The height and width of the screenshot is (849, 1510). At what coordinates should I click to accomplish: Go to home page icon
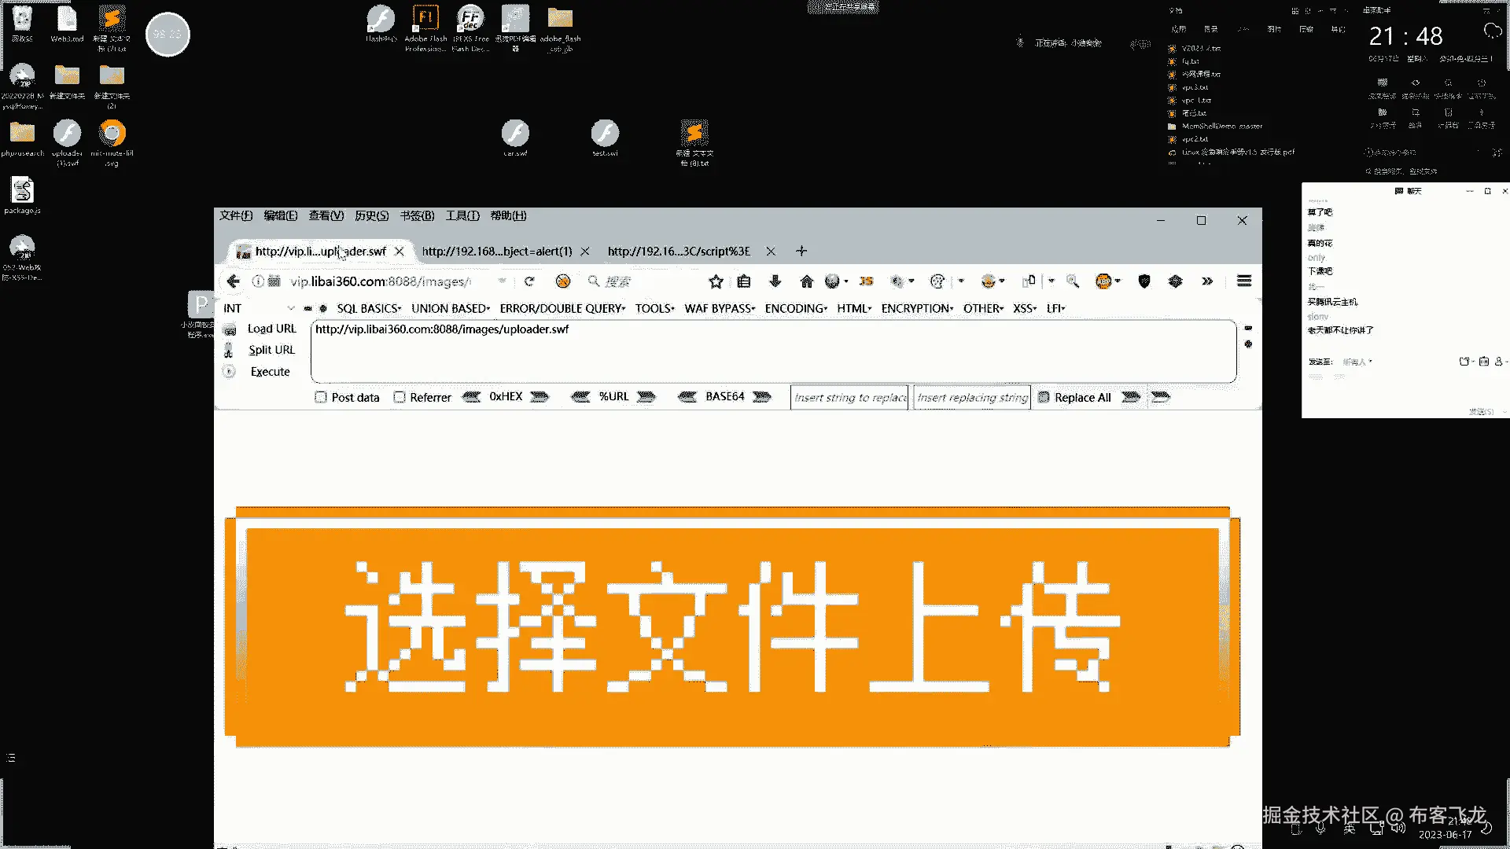click(806, 281)
